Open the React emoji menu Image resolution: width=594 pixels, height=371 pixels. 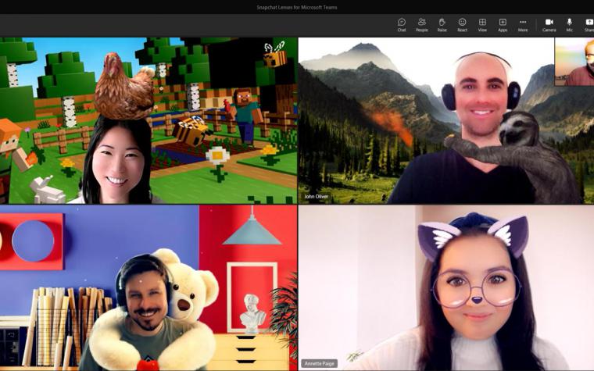pos(462,25)
